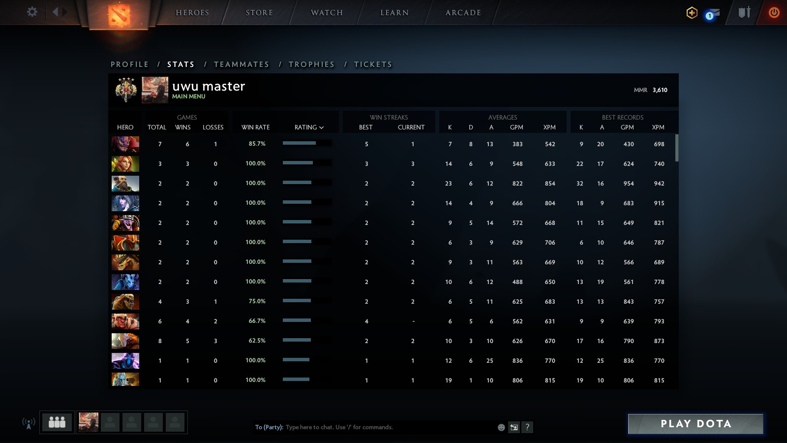This screenshot has width=787, height=443.
Task: Click the red power quit icon
Action: coord(774,12)
